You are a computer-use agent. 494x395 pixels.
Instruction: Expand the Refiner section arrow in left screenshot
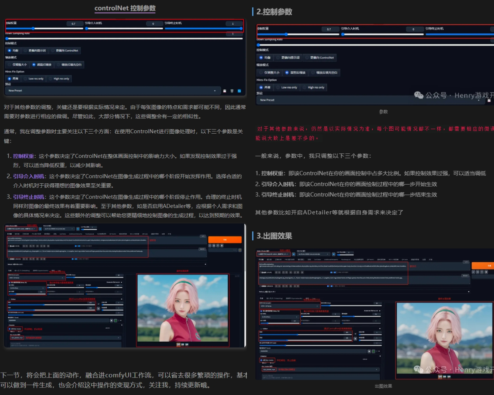122,299
